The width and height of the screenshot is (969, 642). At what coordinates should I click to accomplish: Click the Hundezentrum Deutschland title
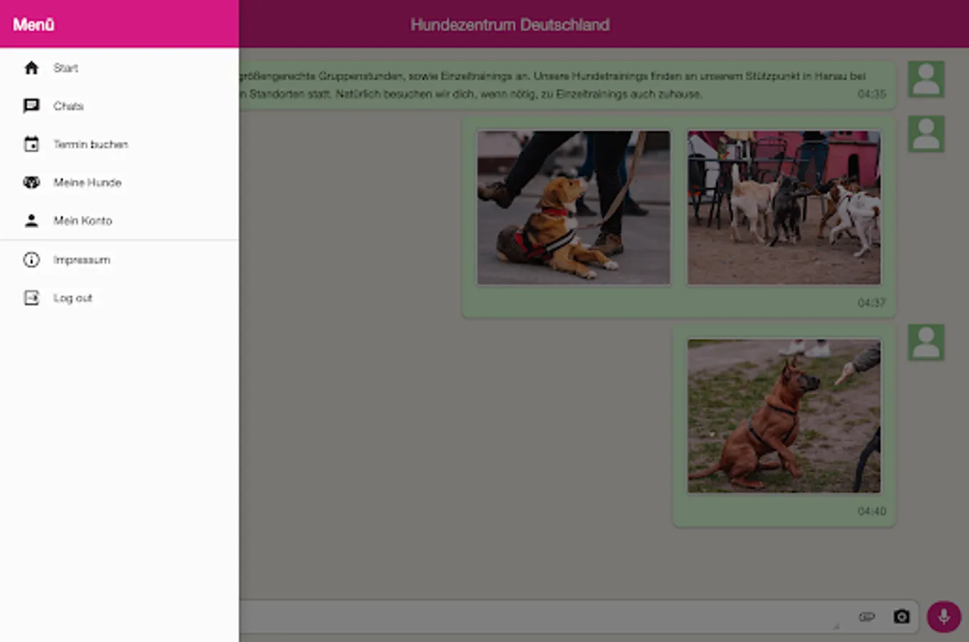coord(510,25)
